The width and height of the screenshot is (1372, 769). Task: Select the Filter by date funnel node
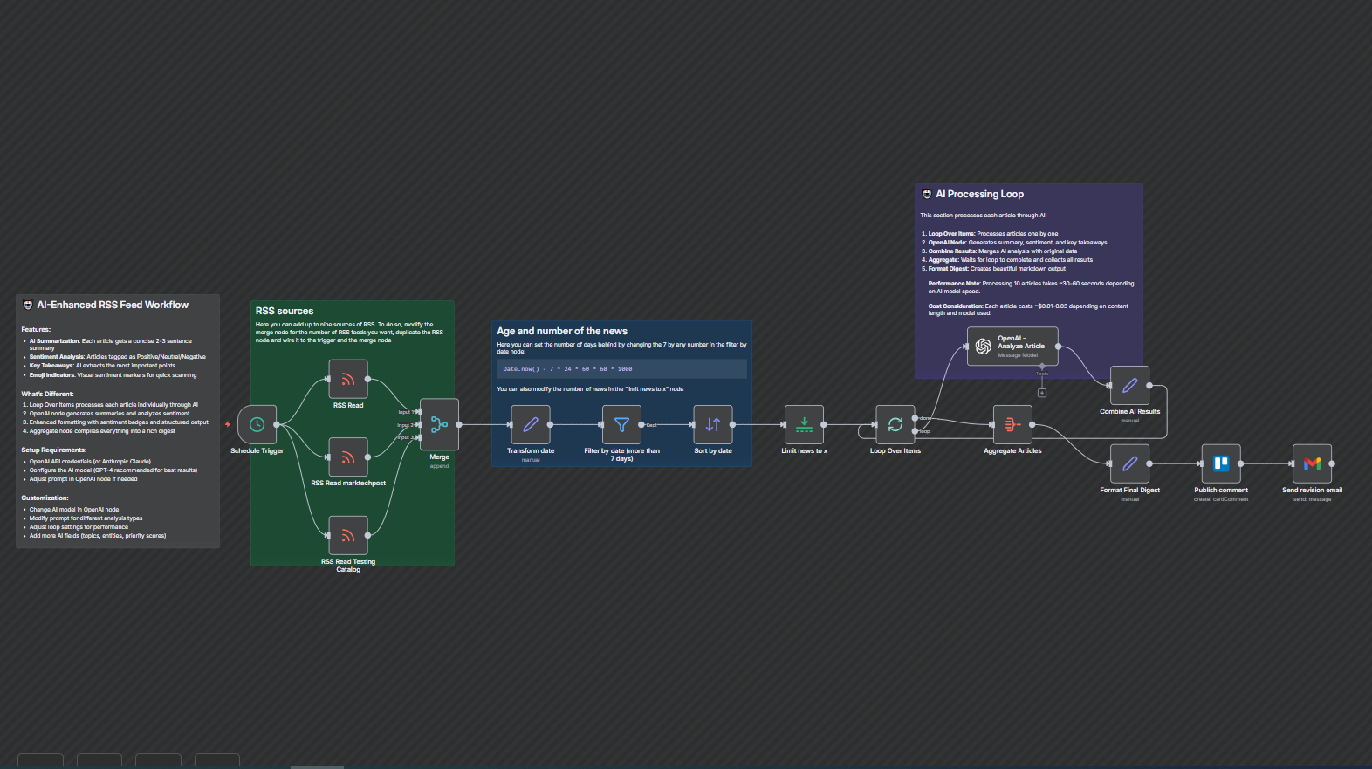[621, 425]
